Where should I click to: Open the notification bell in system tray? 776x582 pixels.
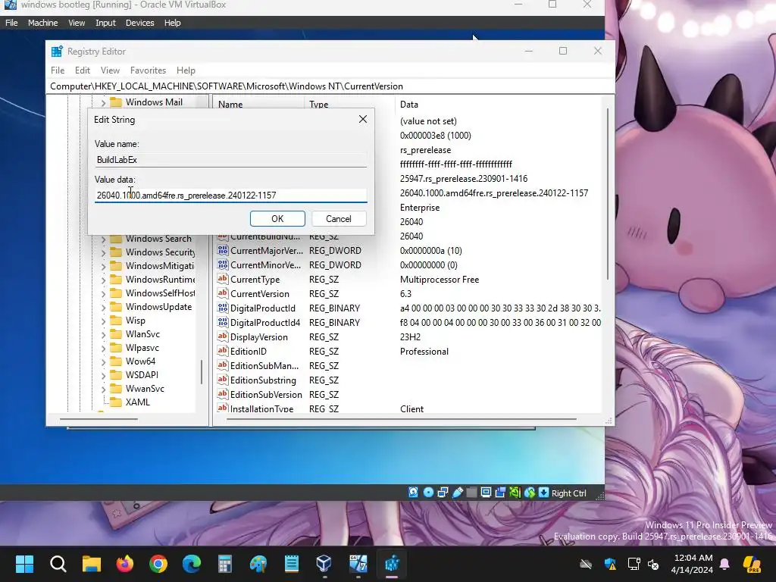(x=724, y=564)
